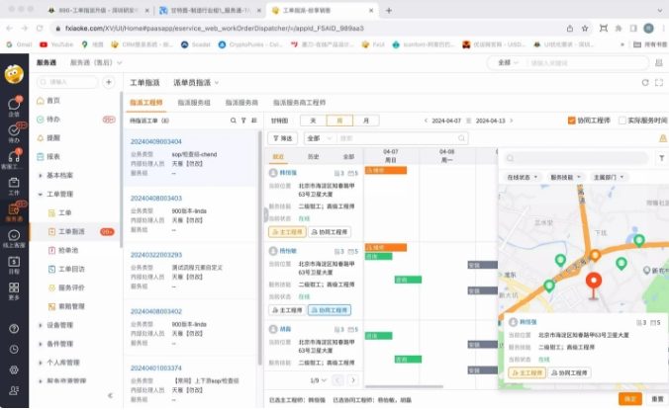Collapse the 工单管理 tree node
Viewport: 669px width, 410px height.
tap(41, 195)
